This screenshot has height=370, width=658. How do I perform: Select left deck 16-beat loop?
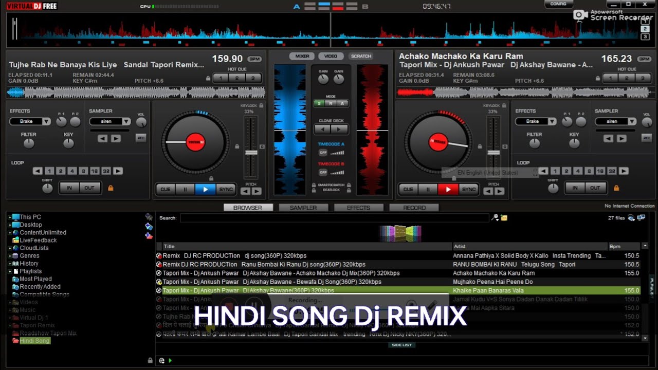tap(94, 171)
